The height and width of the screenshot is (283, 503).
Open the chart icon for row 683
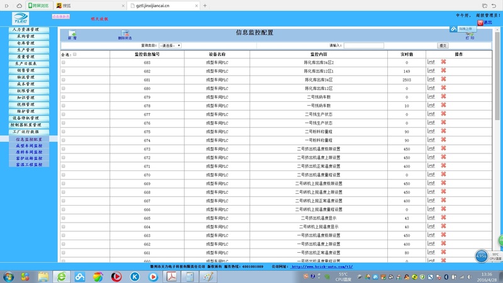click(431, 63)
